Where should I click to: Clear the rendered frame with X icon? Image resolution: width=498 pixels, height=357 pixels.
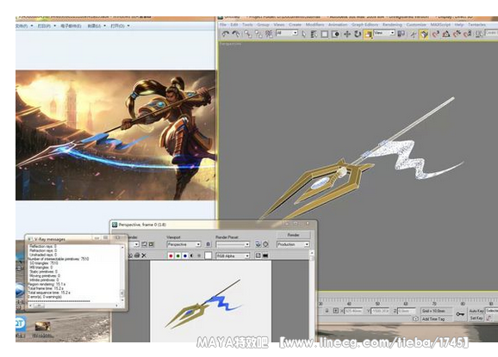tap(144, 255)
